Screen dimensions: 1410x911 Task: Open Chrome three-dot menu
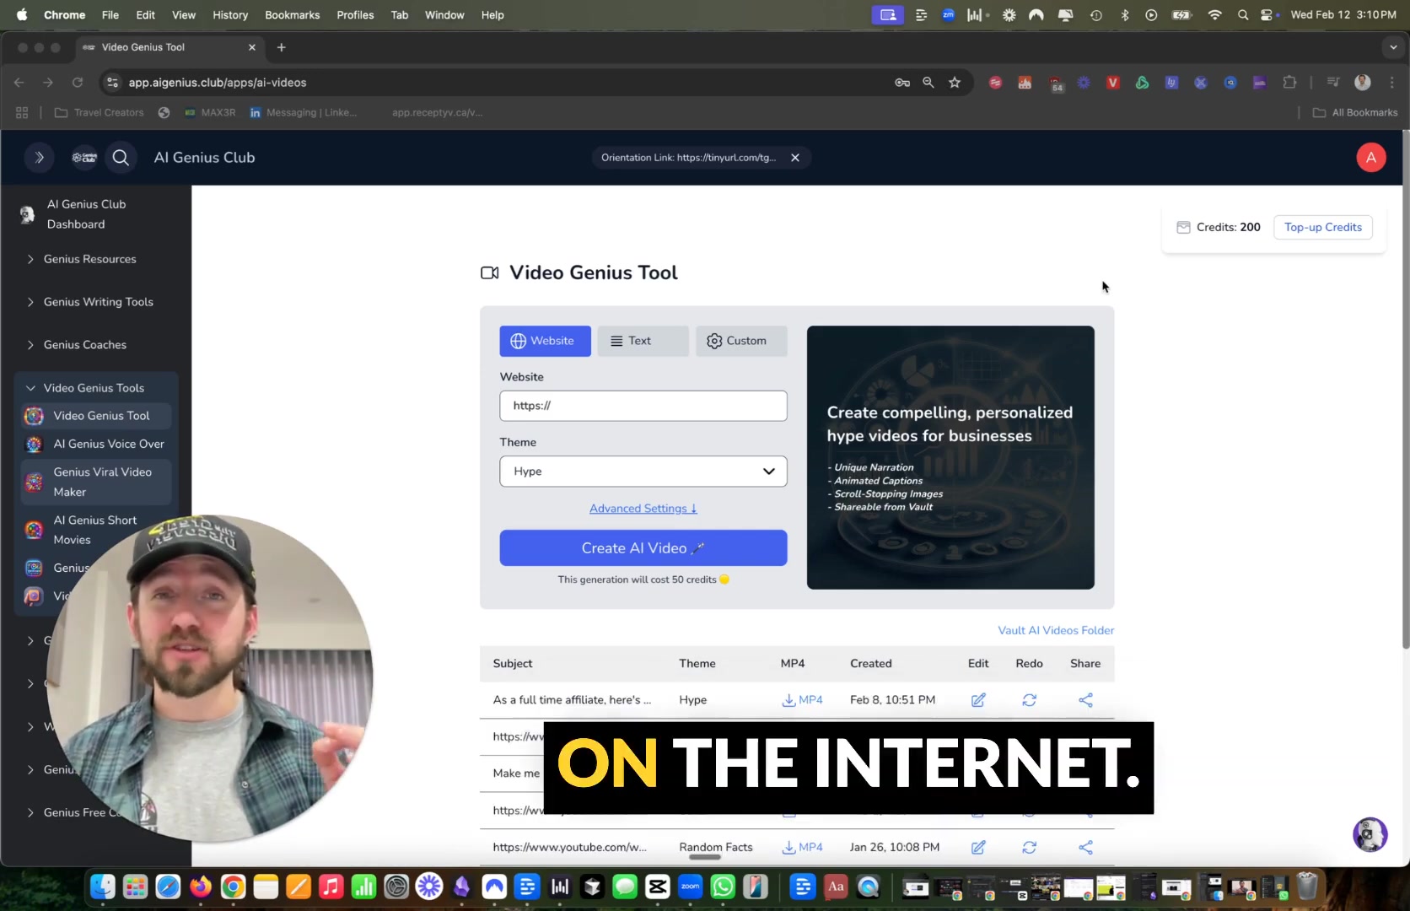click(x=1392, y=83)
